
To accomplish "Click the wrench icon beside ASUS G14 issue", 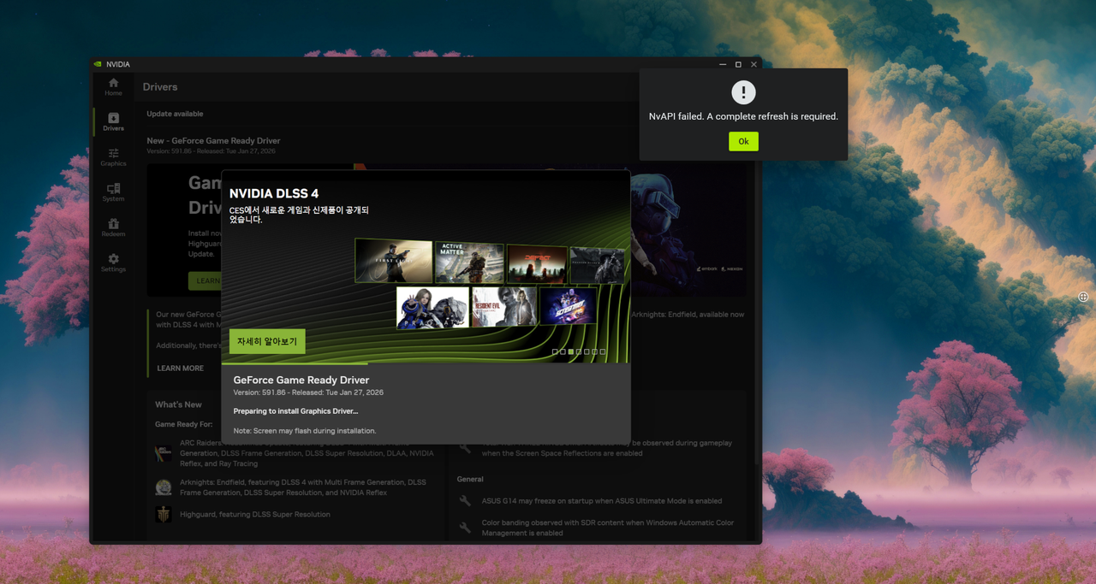I will click(x=465, y=501).
